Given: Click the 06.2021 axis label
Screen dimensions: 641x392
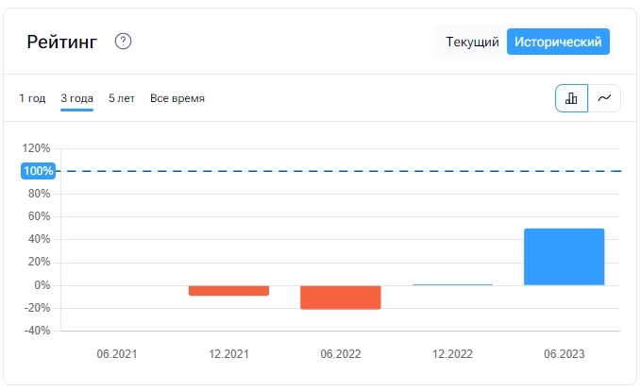Looking at the screenshot, I should click(117, 354).
